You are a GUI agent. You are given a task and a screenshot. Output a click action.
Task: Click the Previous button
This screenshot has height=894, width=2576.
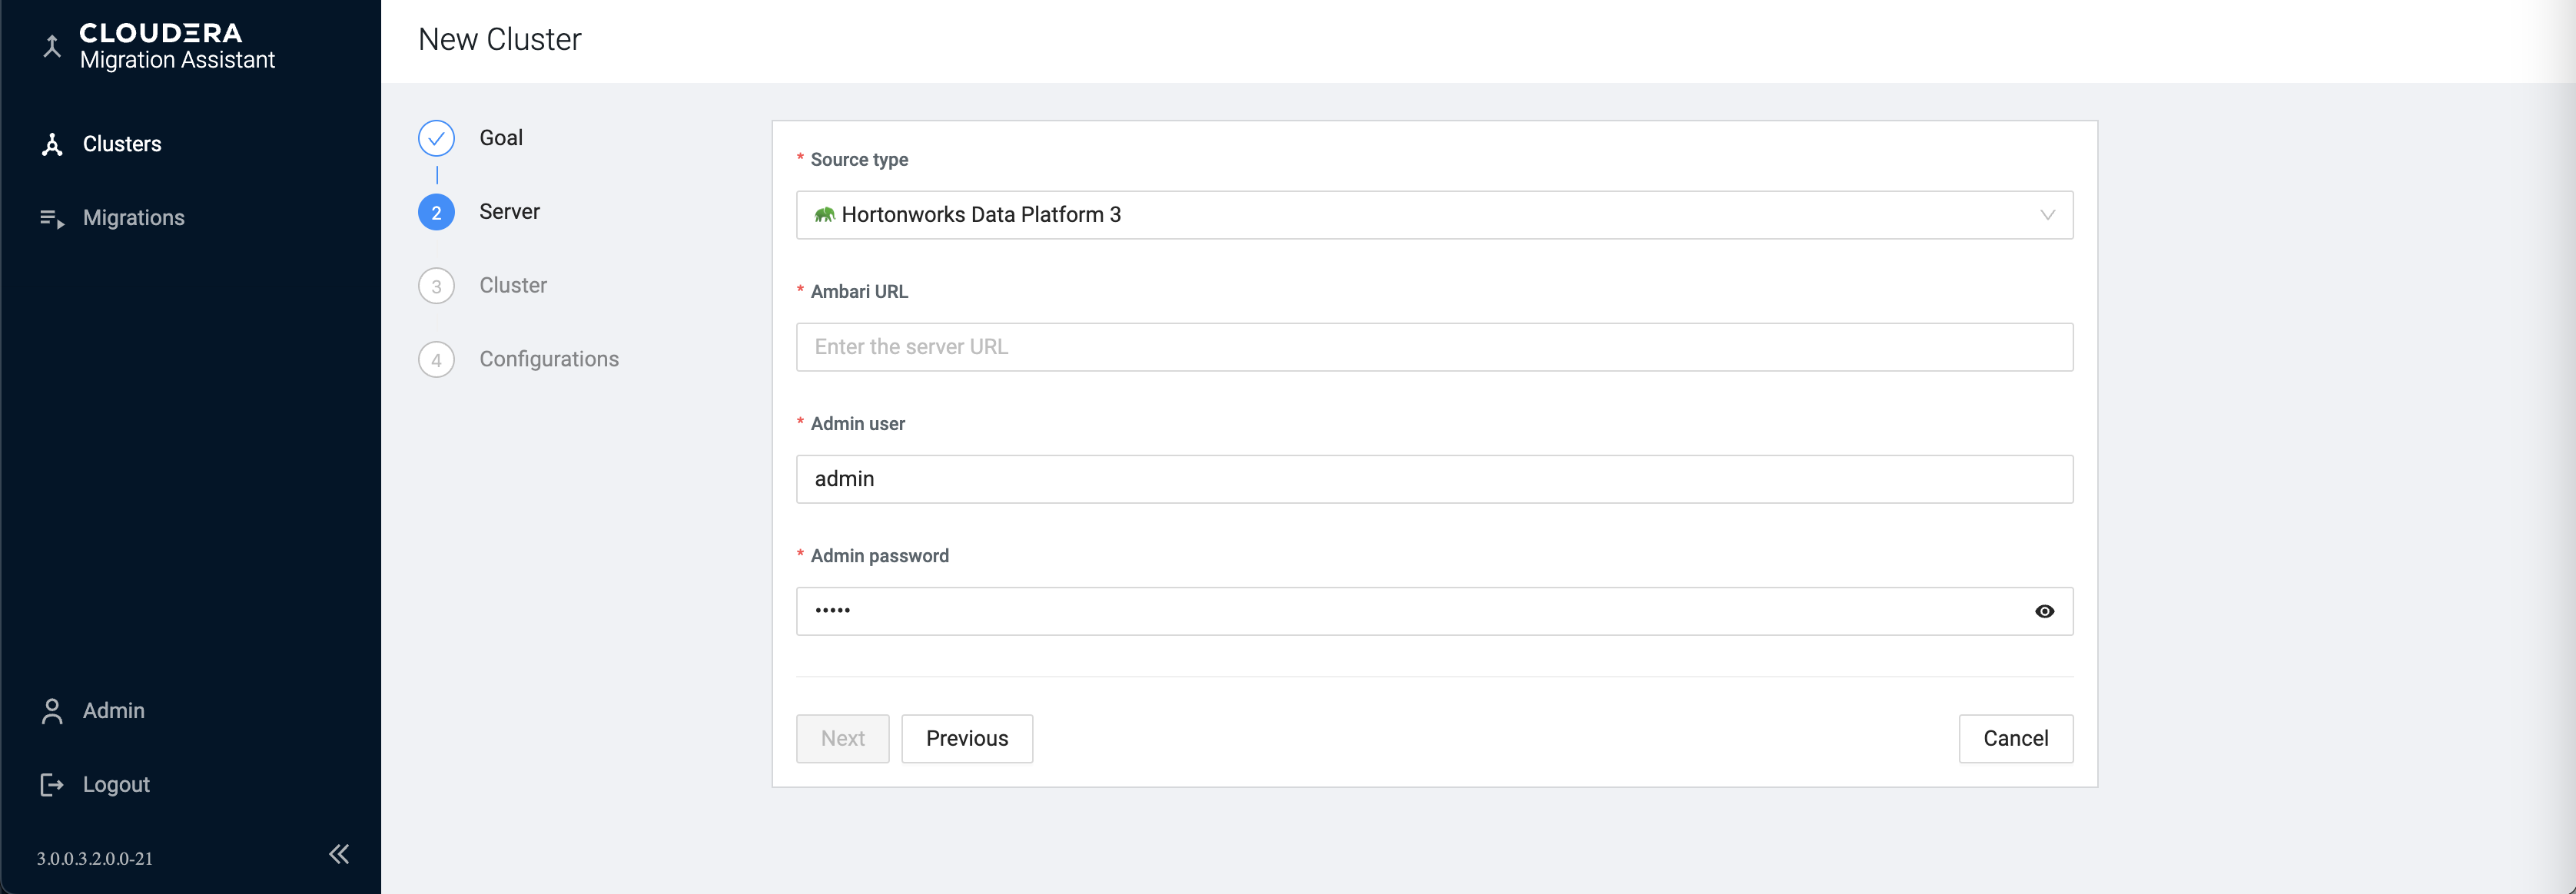[x=966, y=739]
